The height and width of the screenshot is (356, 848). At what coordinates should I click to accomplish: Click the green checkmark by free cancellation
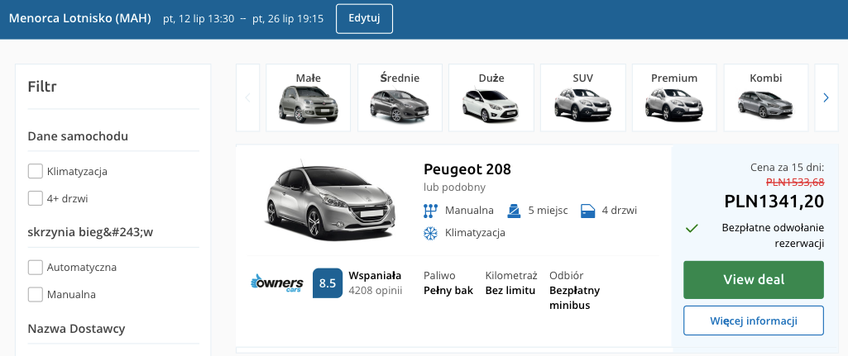[x=691, y=229]
